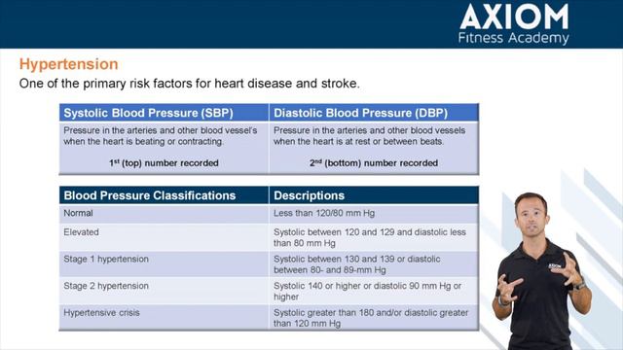The height and width of the screenshot is (350, 623).
Task: Click the Stage 1 hypertension row label
Action: point(106,260)
